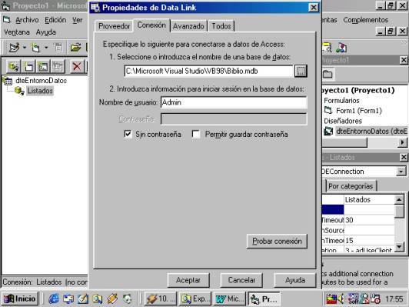Click the browse button beside database path
Viewport: 409px width, 307px height.
click(301, 71)
